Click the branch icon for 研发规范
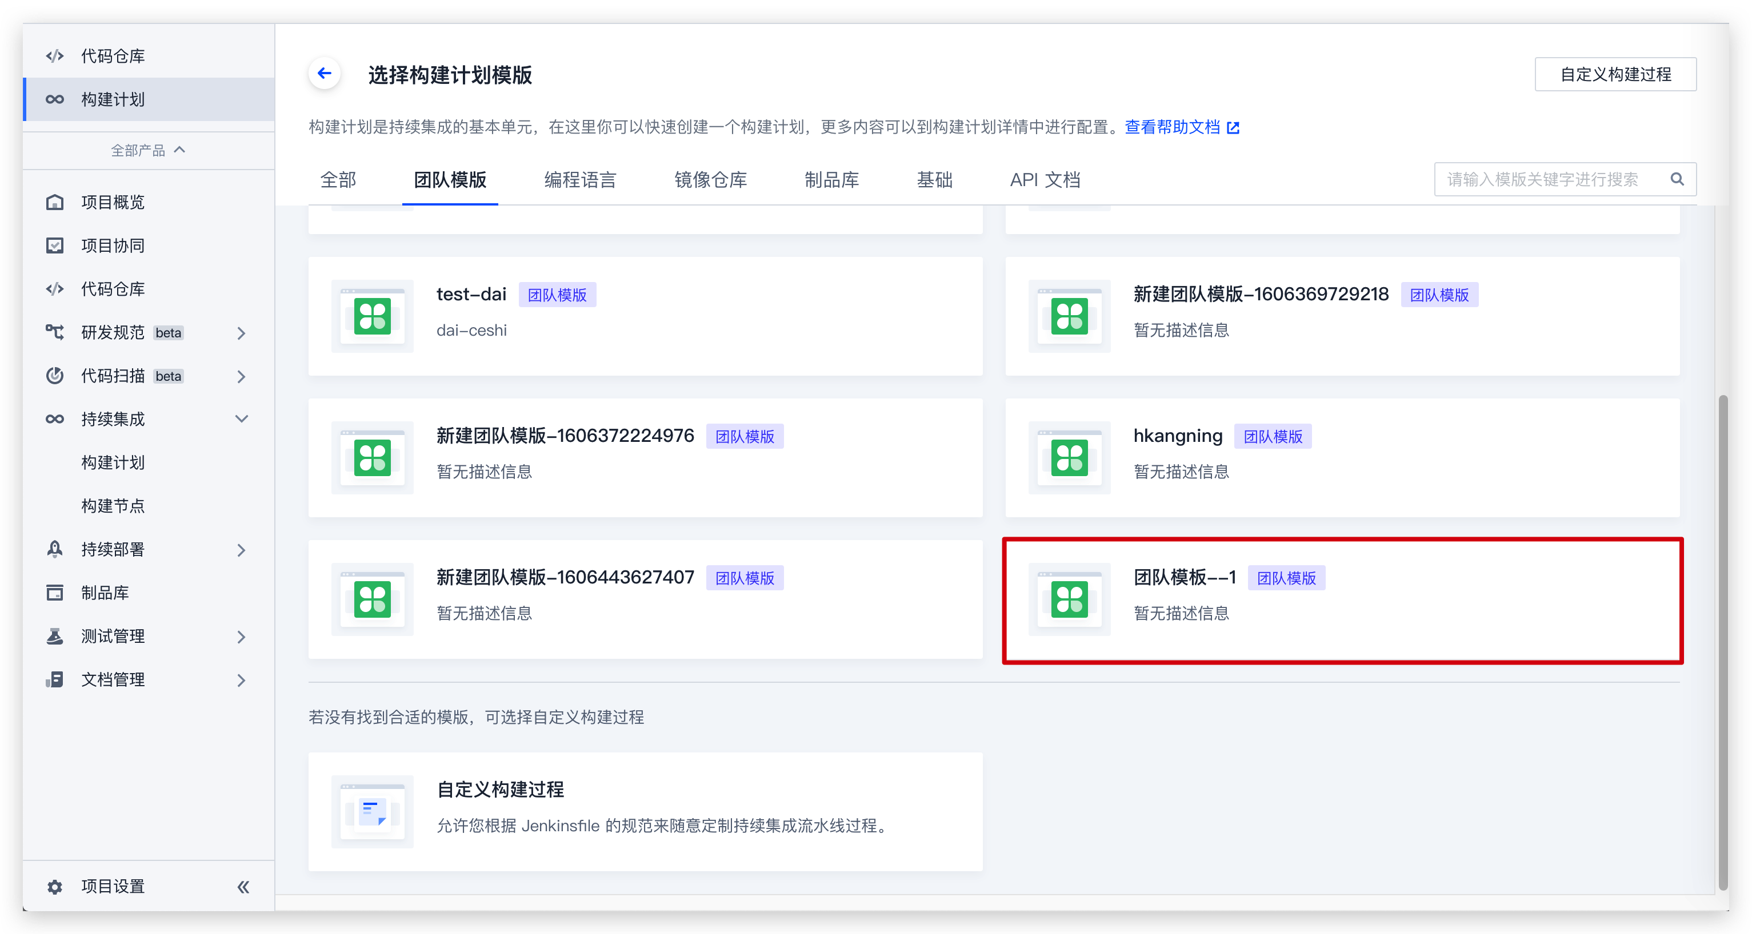 point(55,332)
